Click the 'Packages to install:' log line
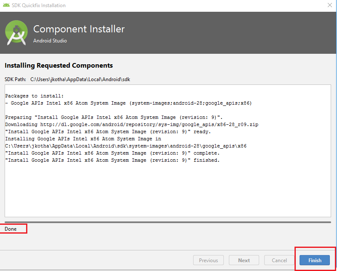 click(34, 96)
